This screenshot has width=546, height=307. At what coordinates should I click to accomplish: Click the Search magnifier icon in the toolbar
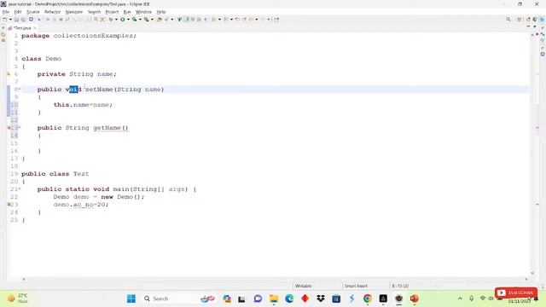(508, 20)
